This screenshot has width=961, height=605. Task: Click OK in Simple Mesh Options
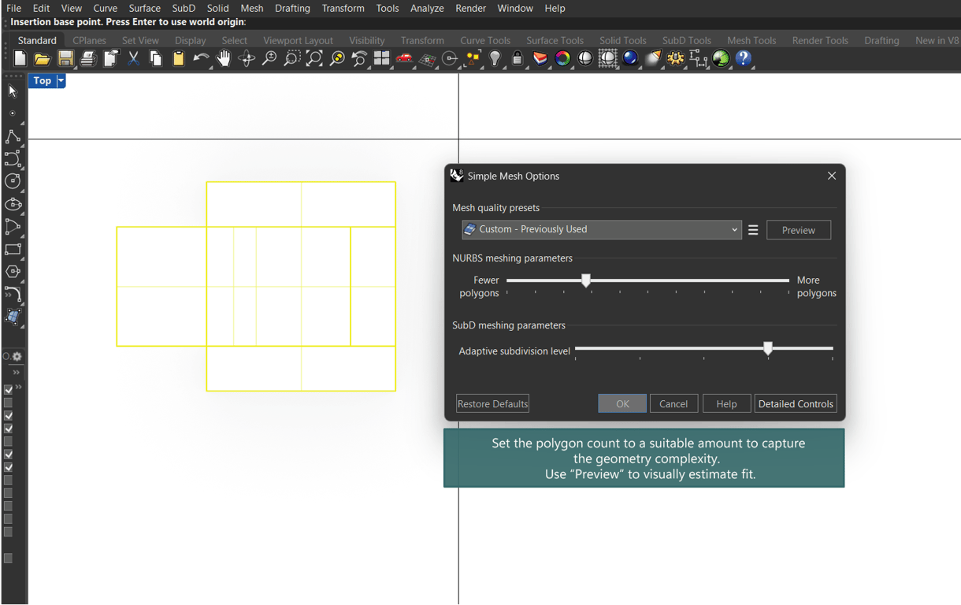tap(622, 403)
